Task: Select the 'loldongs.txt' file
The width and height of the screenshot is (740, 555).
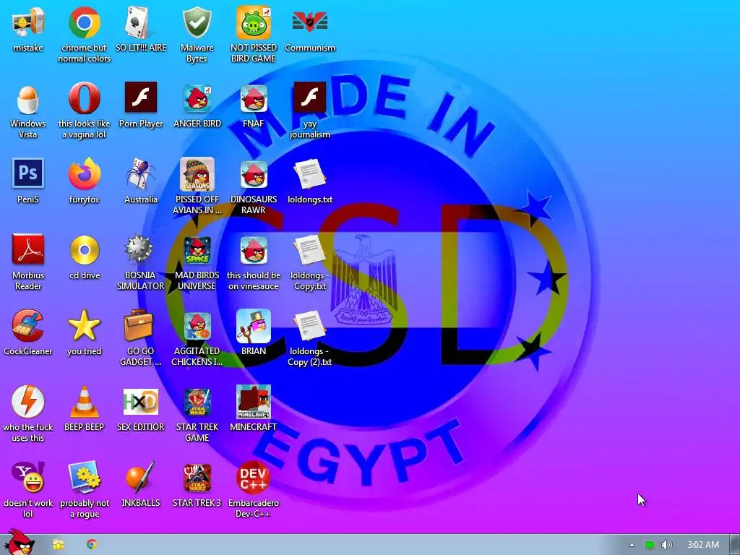Action: click(x=309, y=174)
